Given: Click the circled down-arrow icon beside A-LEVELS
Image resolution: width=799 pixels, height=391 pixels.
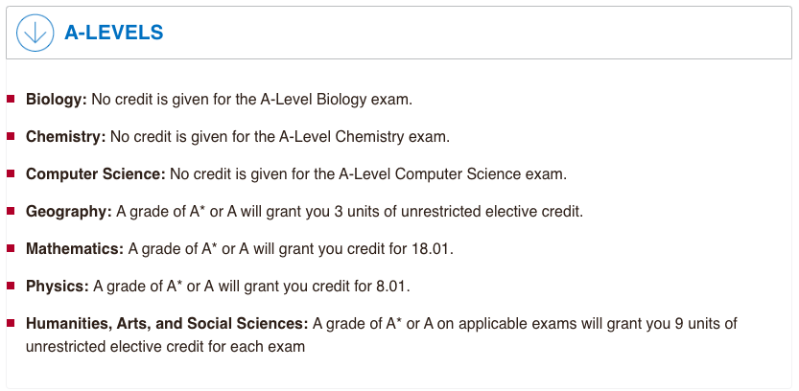Looking at the screenshot, I should point(35,33).
